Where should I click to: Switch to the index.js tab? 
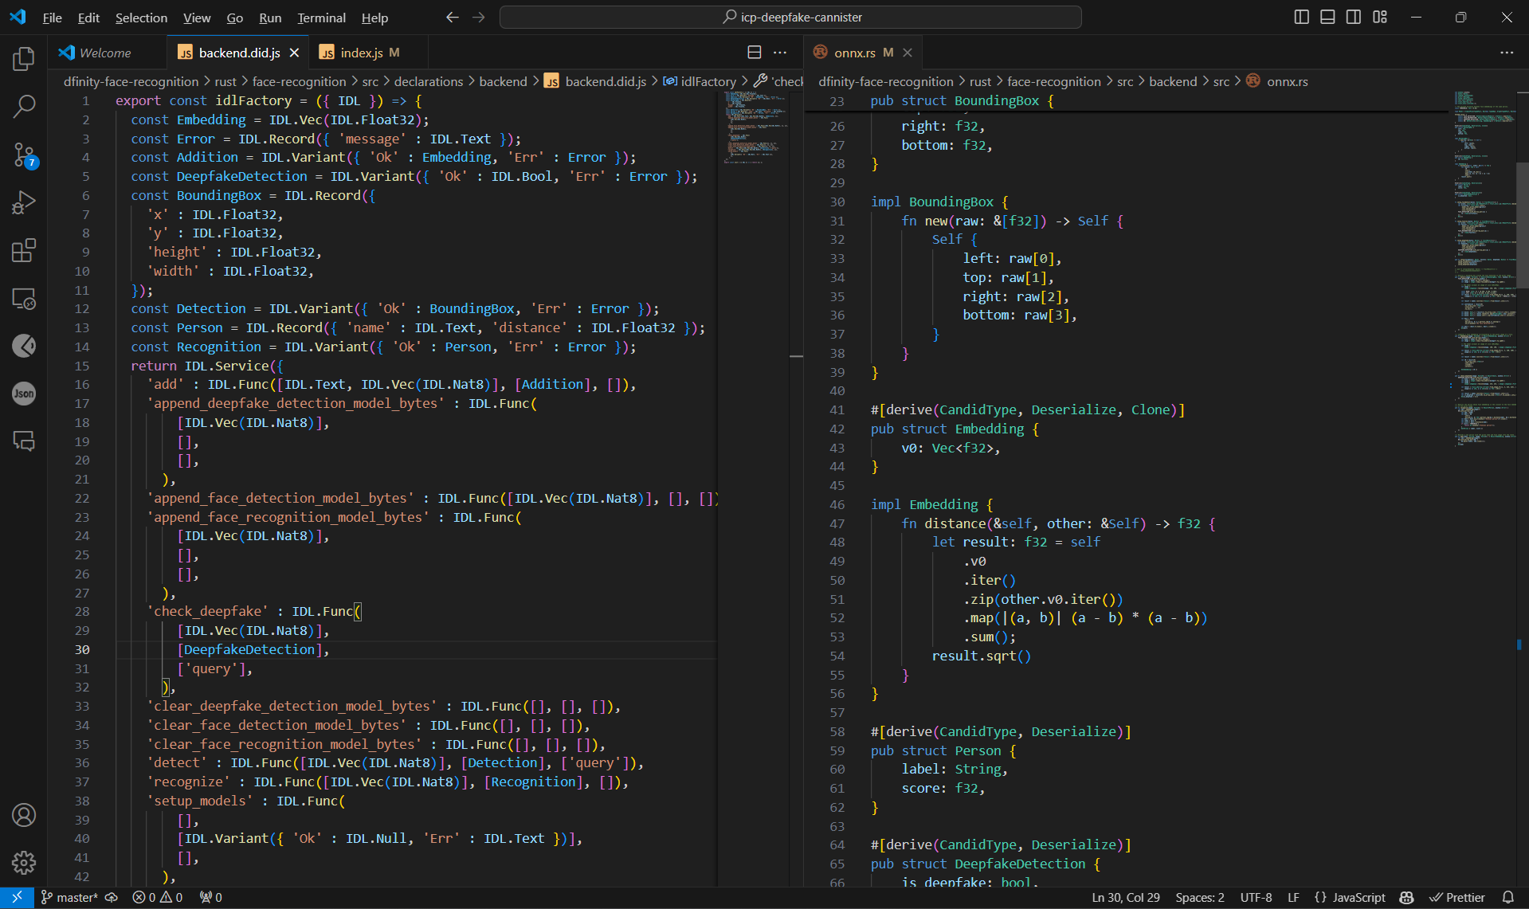(x=361, y=53)
